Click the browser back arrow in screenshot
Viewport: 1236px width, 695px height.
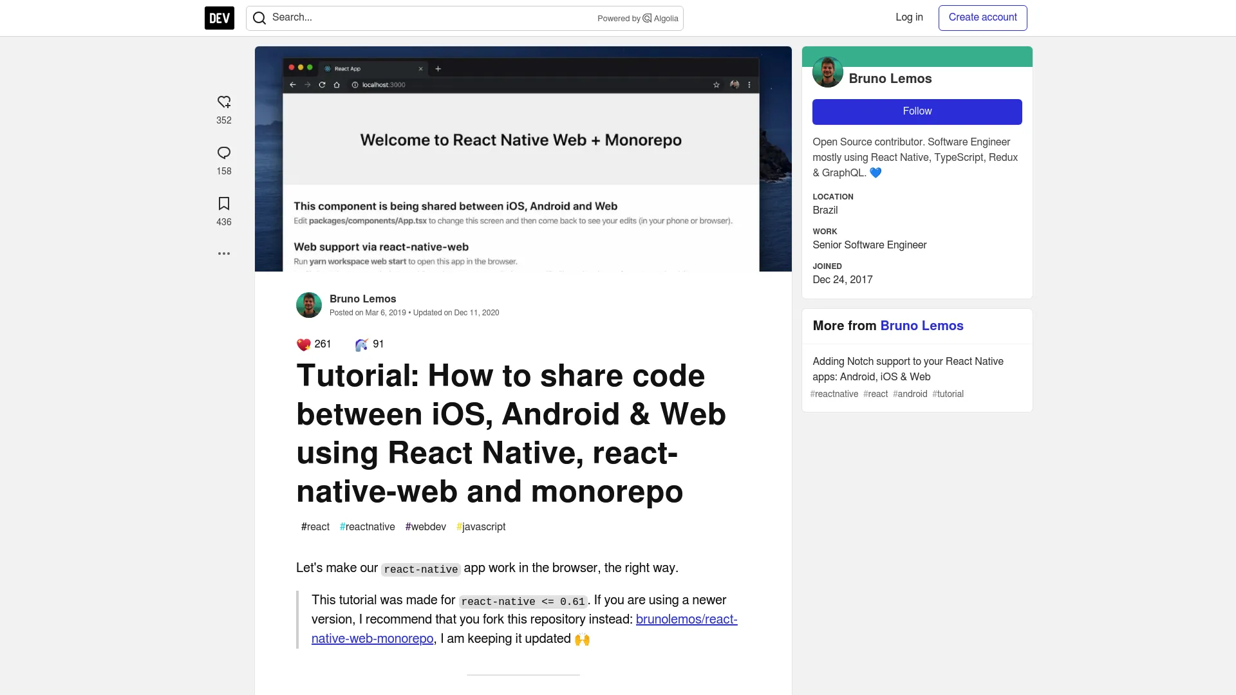pos(293,84)
